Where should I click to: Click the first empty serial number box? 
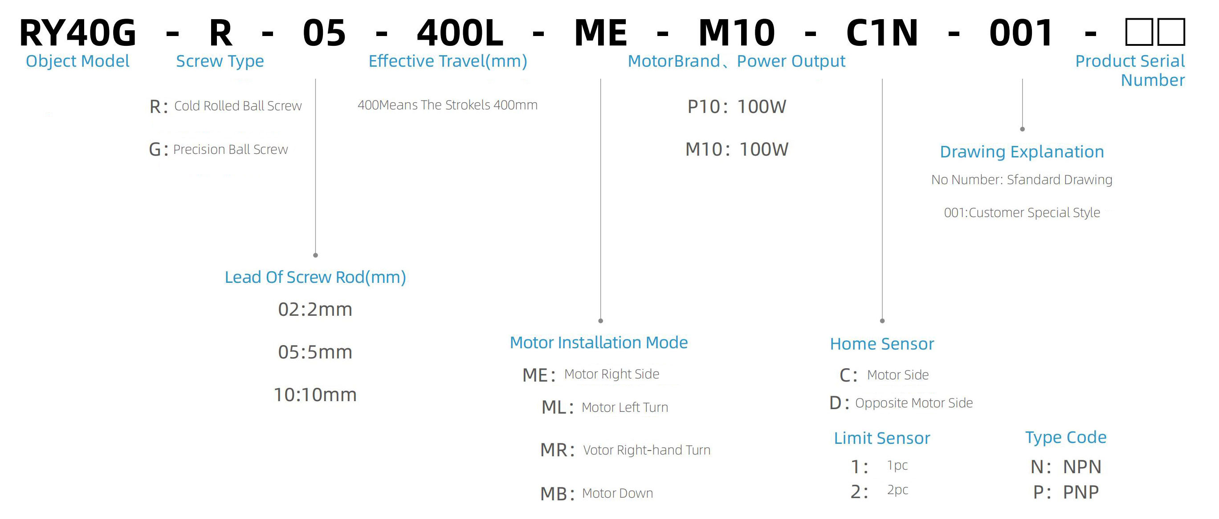[1139, 32]
